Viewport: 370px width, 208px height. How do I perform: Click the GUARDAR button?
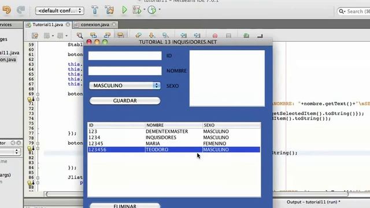[125, 101]
